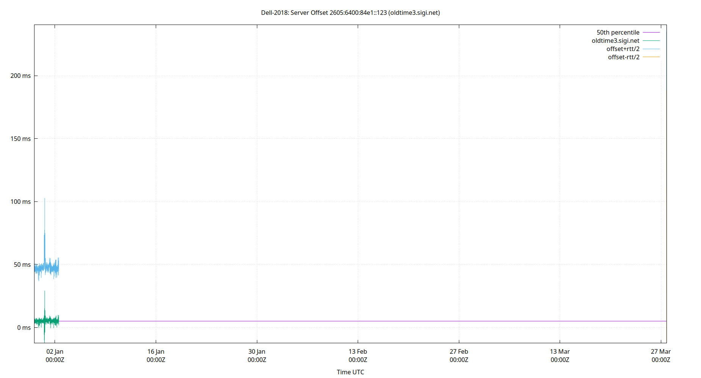The width and height of the screenshot is (701, 378).
Task: Select the chart title text
Action: pyautogui.click(x=350, y=12)
